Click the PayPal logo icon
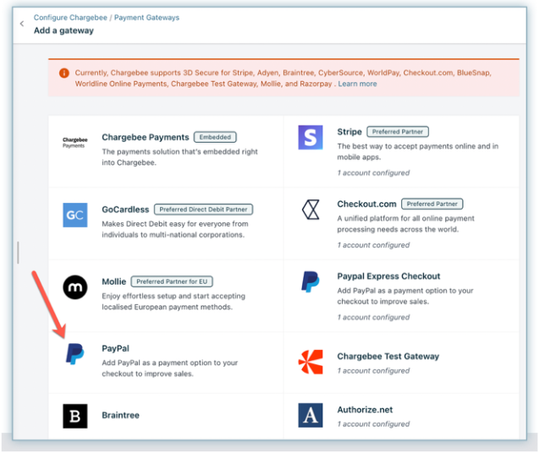 (x=74, y=355)
